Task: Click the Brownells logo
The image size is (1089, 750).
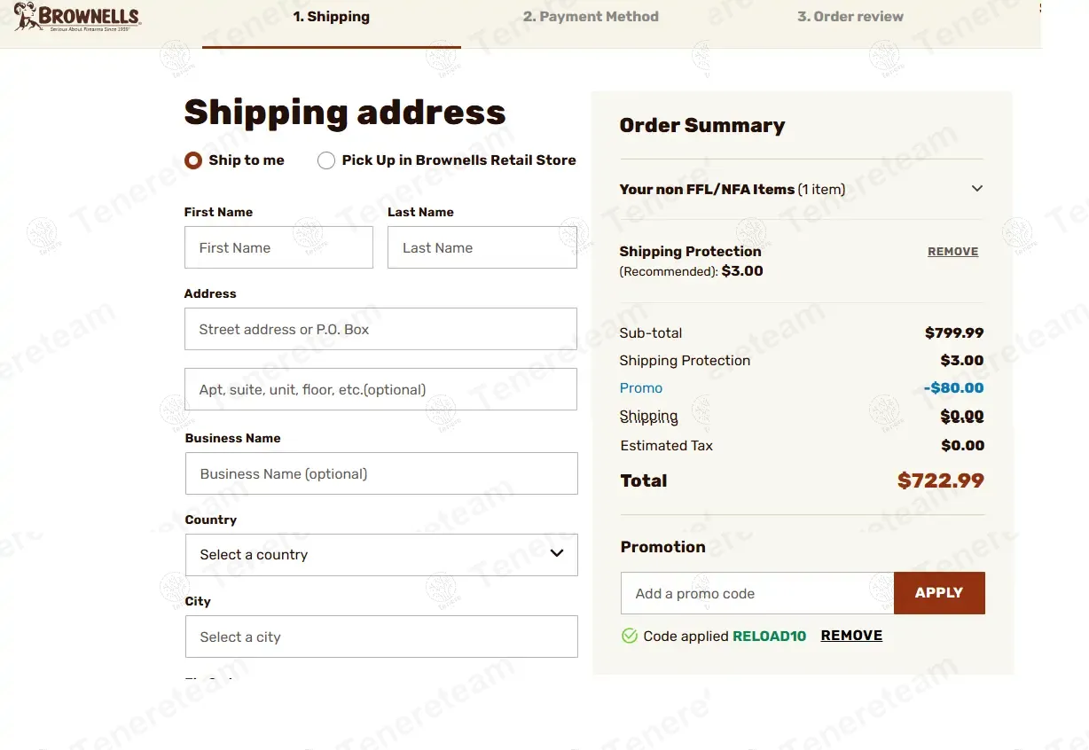Action: pyautogui.click(x=77, y=17)
